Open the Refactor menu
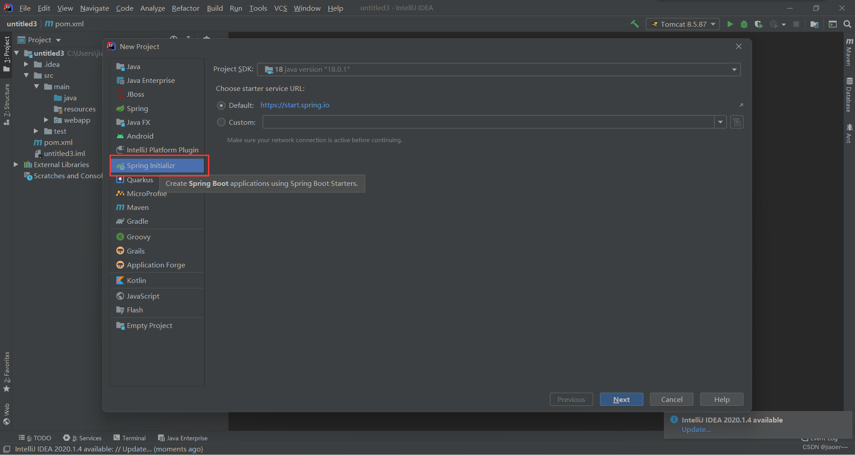Viewport: 855px width, 455px height. [185, 8]
